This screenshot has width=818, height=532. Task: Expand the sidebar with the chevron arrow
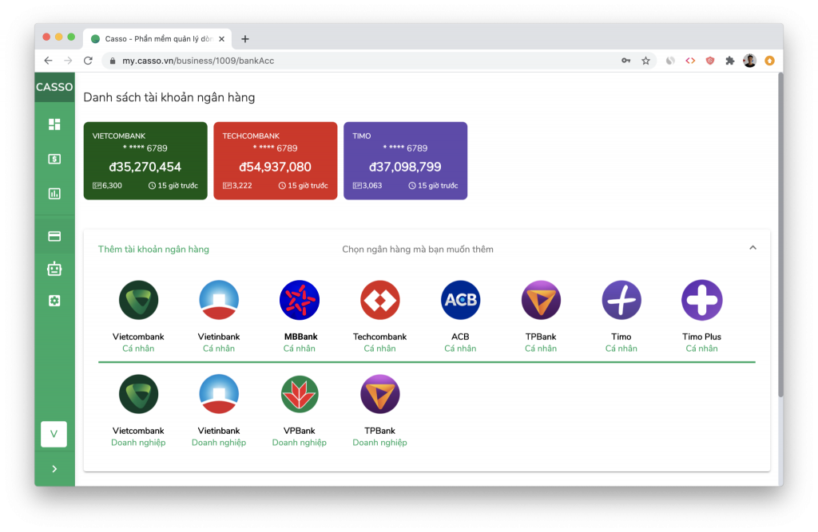click(x=54, y=469)
